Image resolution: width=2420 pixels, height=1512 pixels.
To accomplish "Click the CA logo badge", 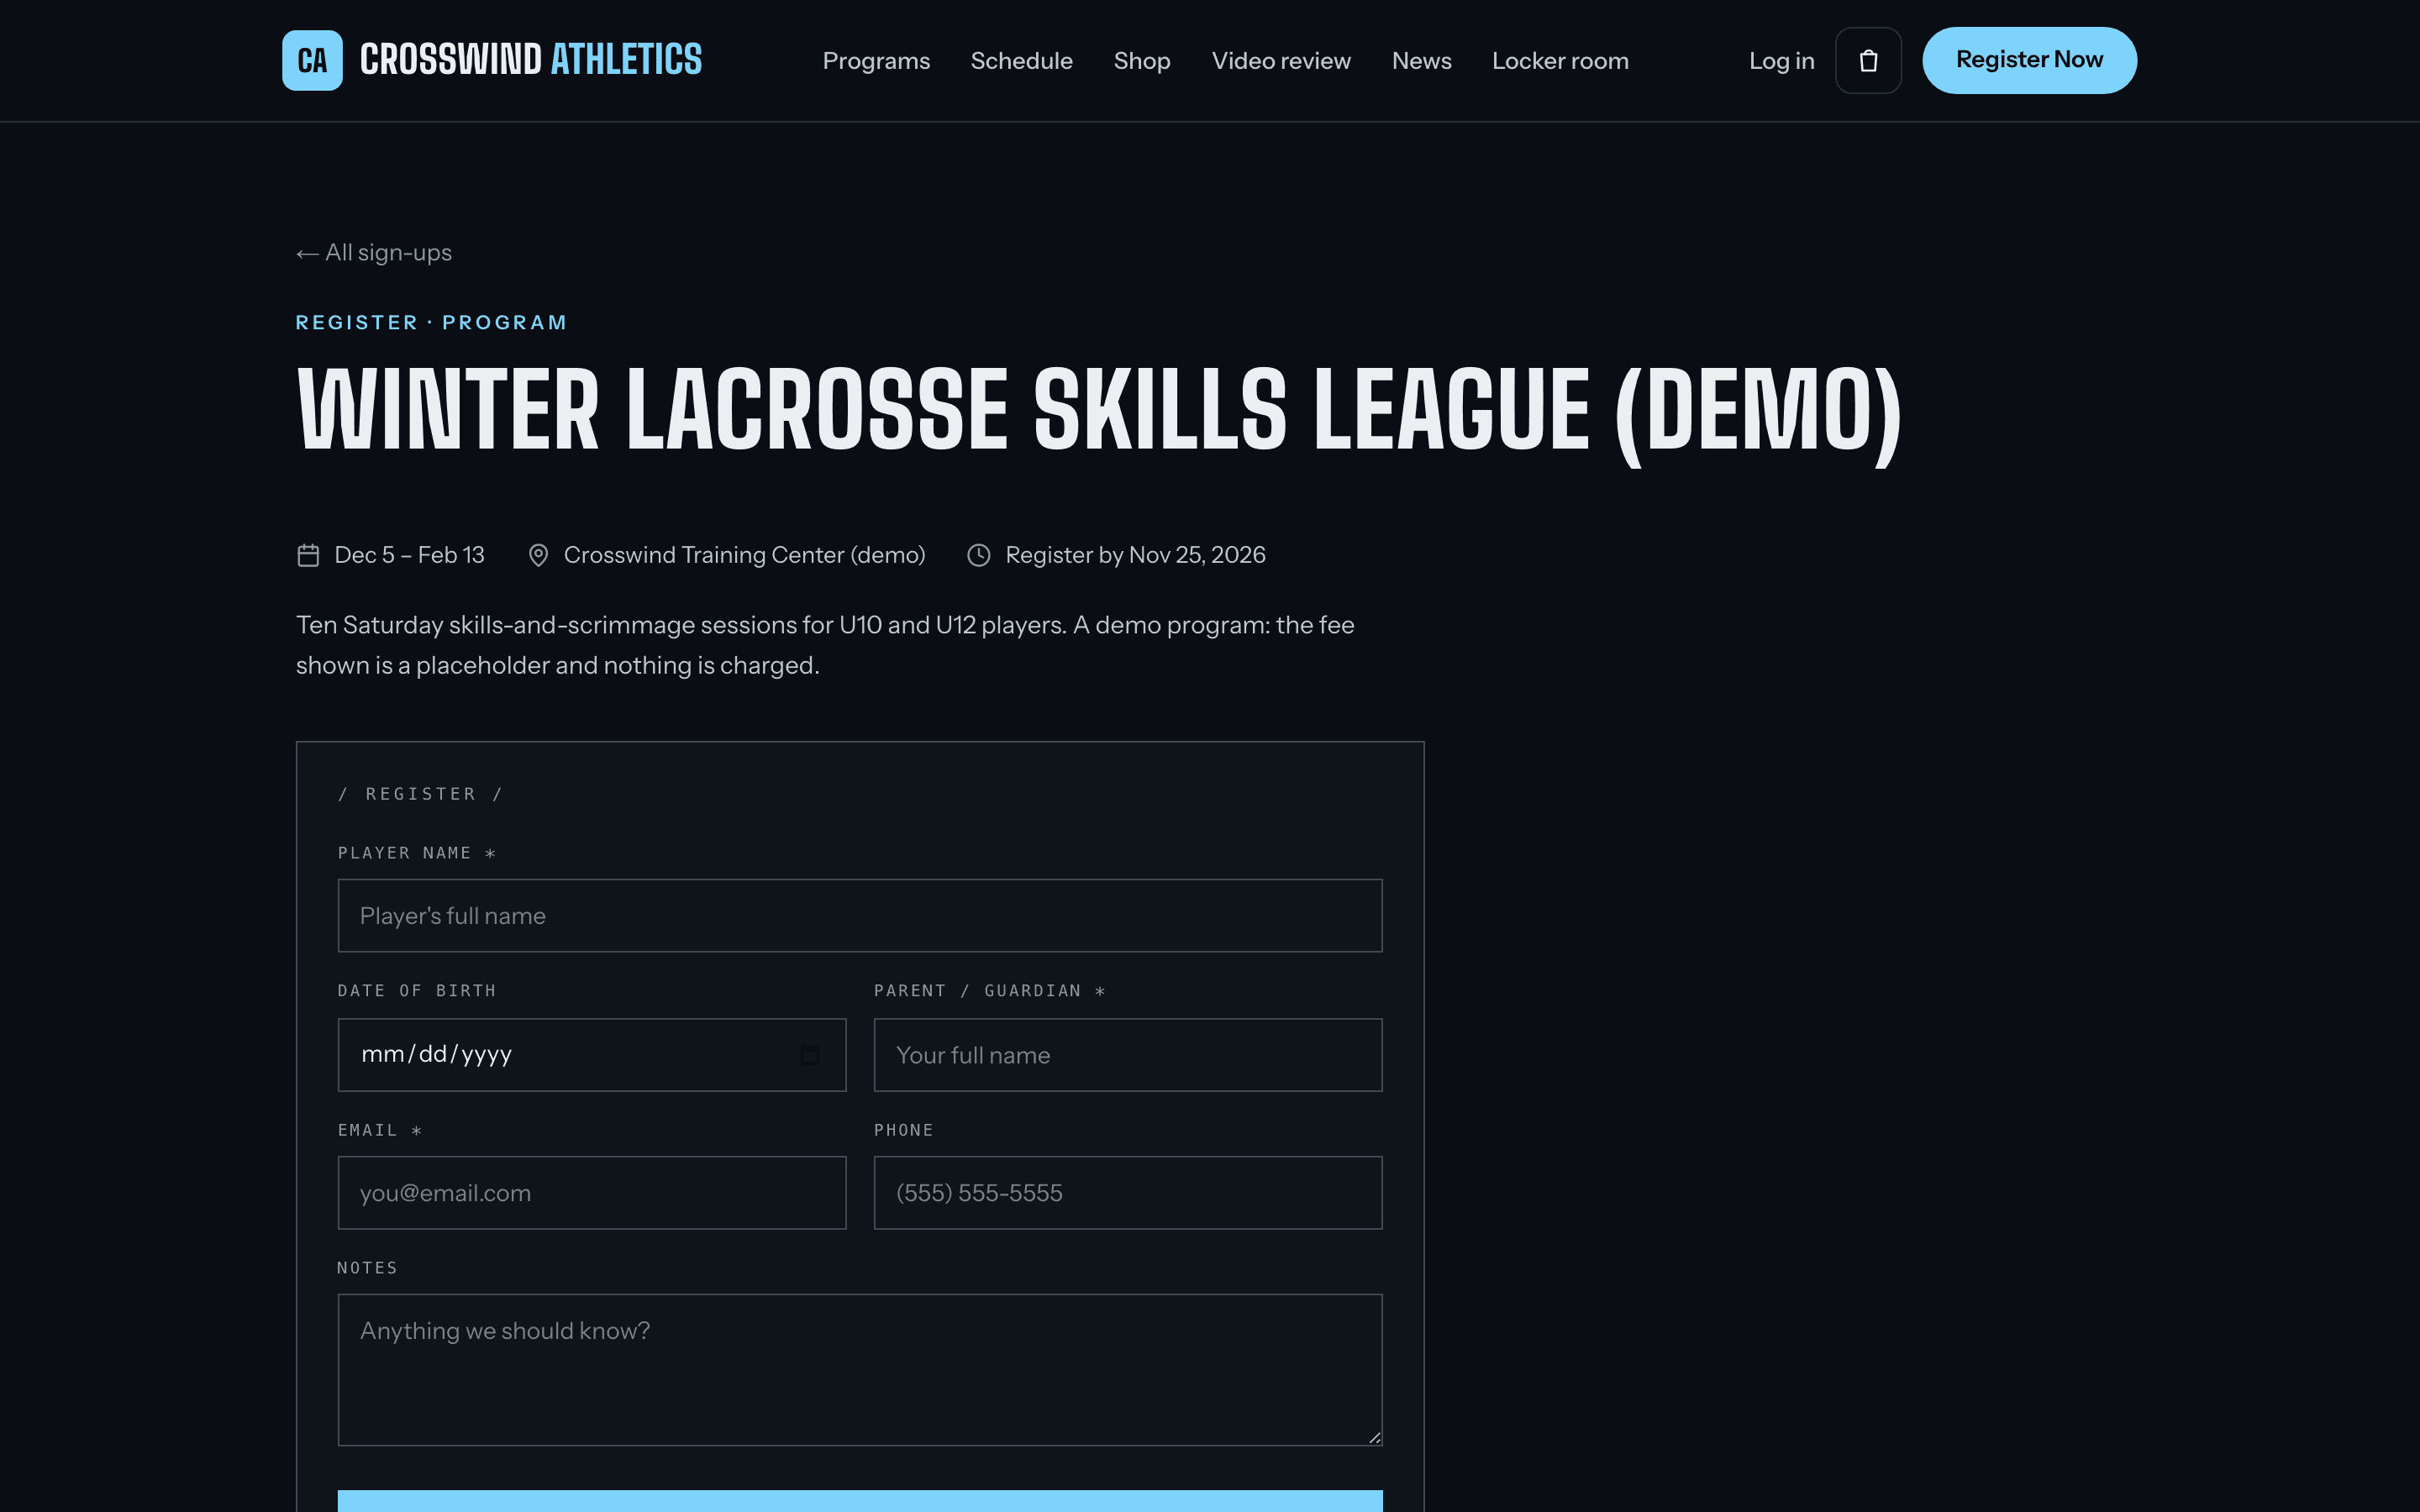I will coord(312,60).
